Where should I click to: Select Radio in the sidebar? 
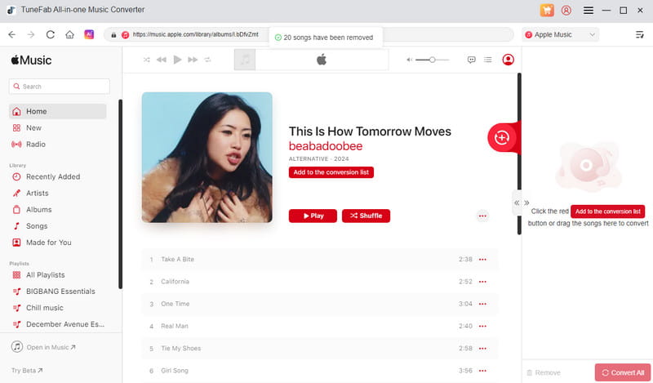coord(57,145)
